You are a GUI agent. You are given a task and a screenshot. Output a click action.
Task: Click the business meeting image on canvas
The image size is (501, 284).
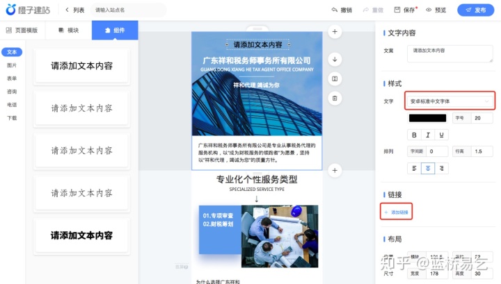point(280,236)
